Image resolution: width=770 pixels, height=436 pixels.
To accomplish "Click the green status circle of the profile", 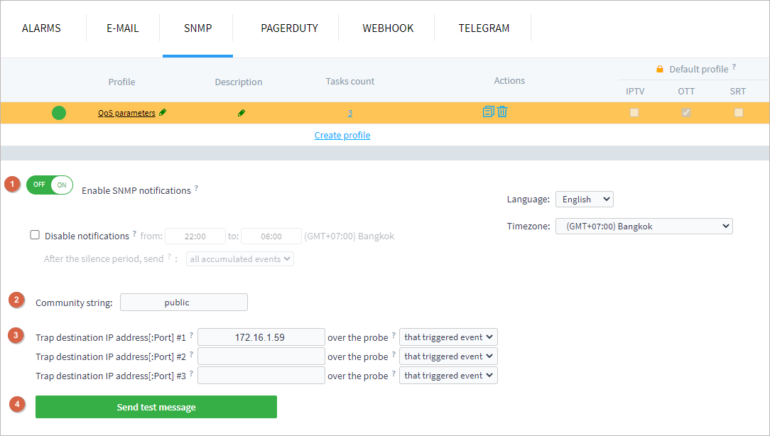I will pos(59,112).
